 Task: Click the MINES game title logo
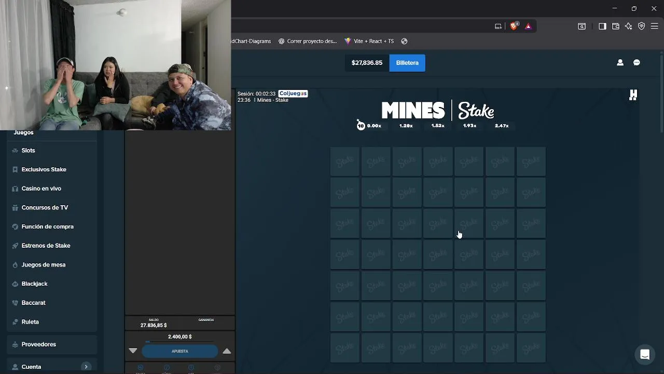(413, 110)
